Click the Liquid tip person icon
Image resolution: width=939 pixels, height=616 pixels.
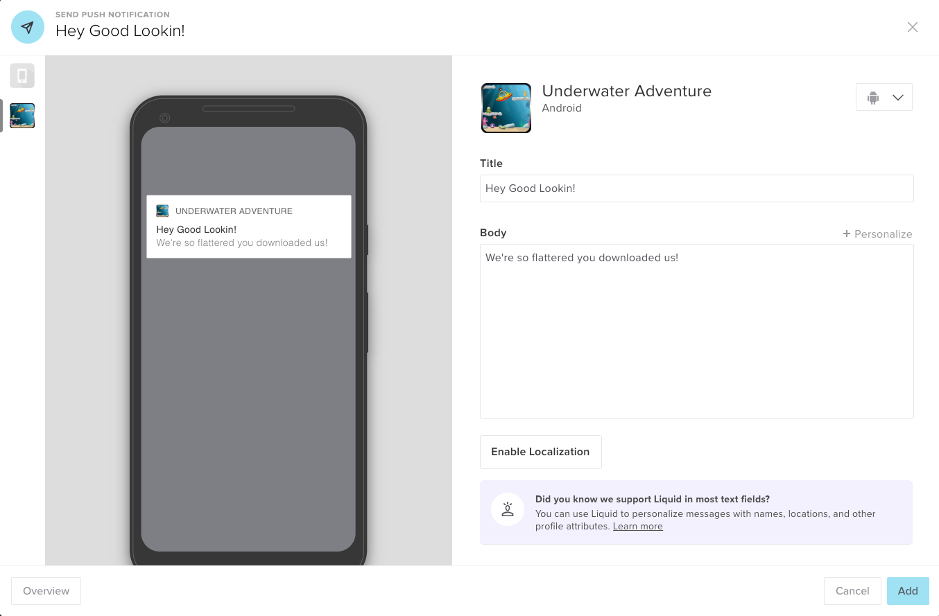(x=508, y=509)
